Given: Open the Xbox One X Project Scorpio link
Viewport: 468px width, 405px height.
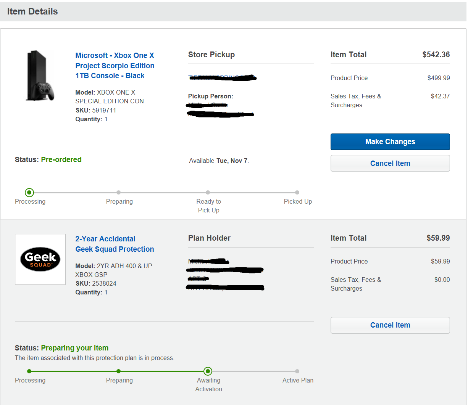Looking at the screenshot, I should point(115,66).
